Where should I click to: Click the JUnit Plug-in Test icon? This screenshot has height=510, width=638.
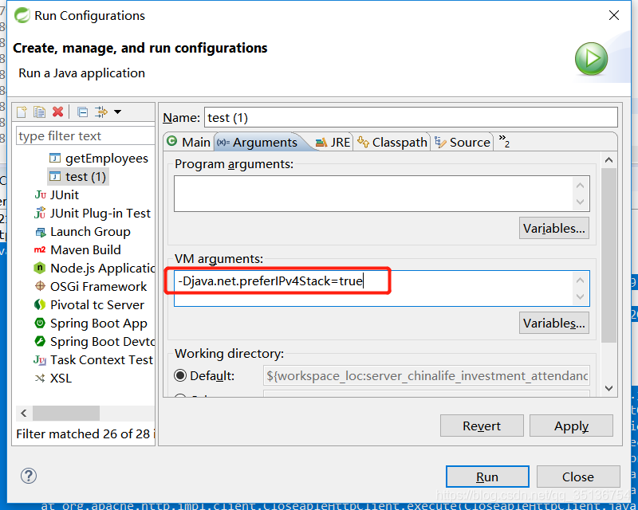tap(40, 213)
